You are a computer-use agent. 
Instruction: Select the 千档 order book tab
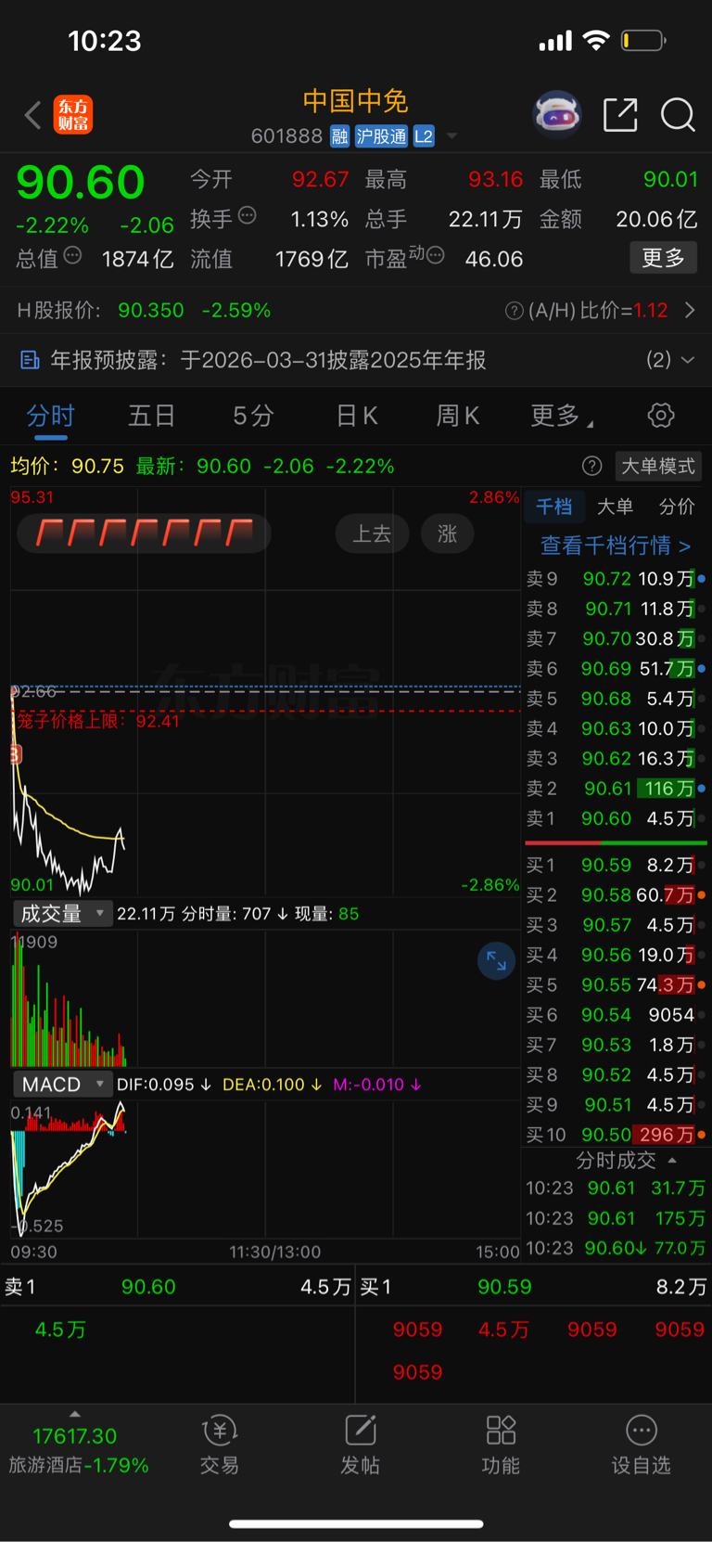tap(554, 507)
